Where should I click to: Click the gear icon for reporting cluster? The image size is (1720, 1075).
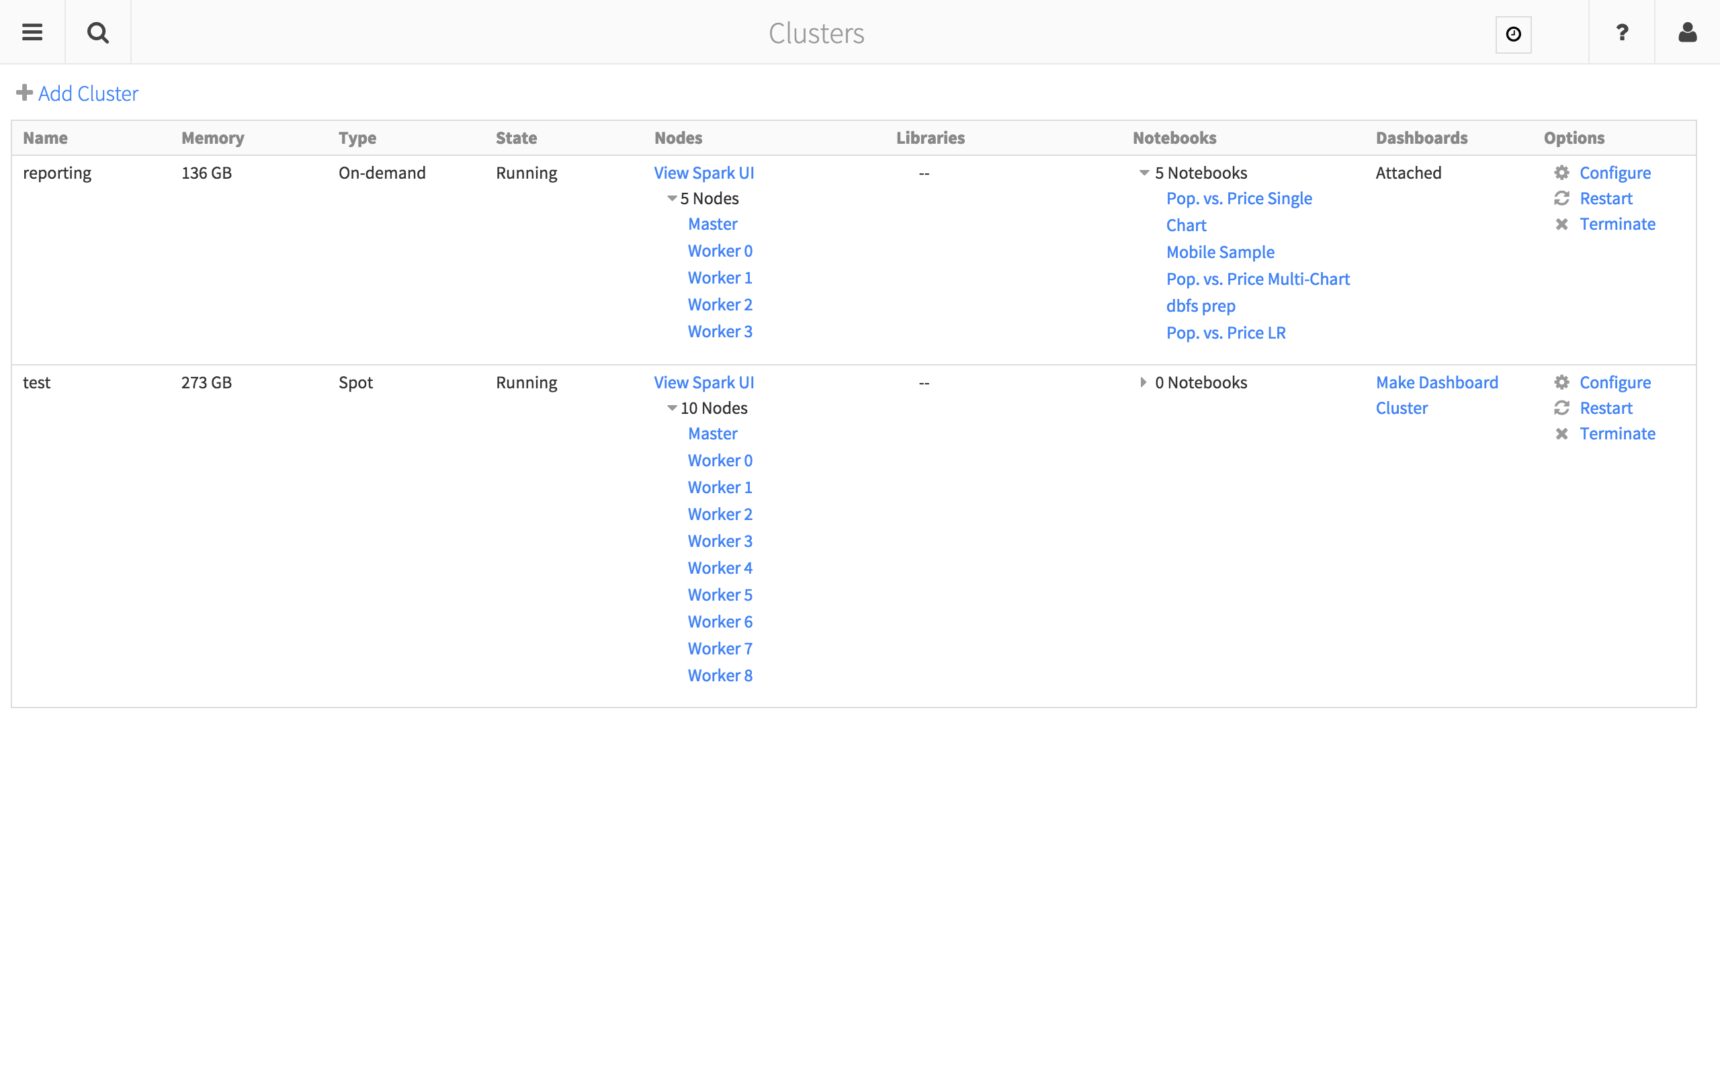(x=1561, y=173)
